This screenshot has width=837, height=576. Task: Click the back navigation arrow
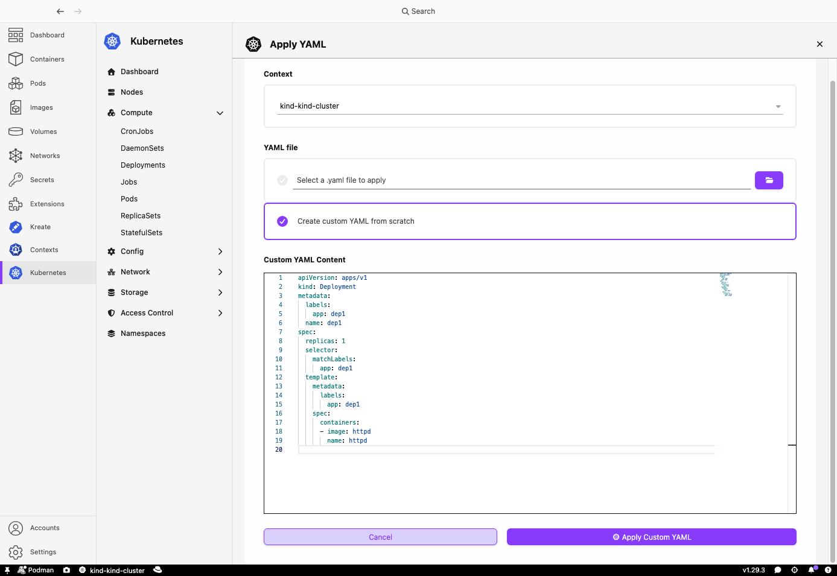[x=60, y=11]
